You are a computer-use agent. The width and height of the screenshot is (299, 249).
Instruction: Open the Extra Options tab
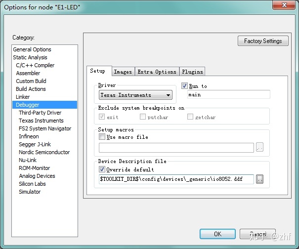pyautogui.click(x=157, y=72)
